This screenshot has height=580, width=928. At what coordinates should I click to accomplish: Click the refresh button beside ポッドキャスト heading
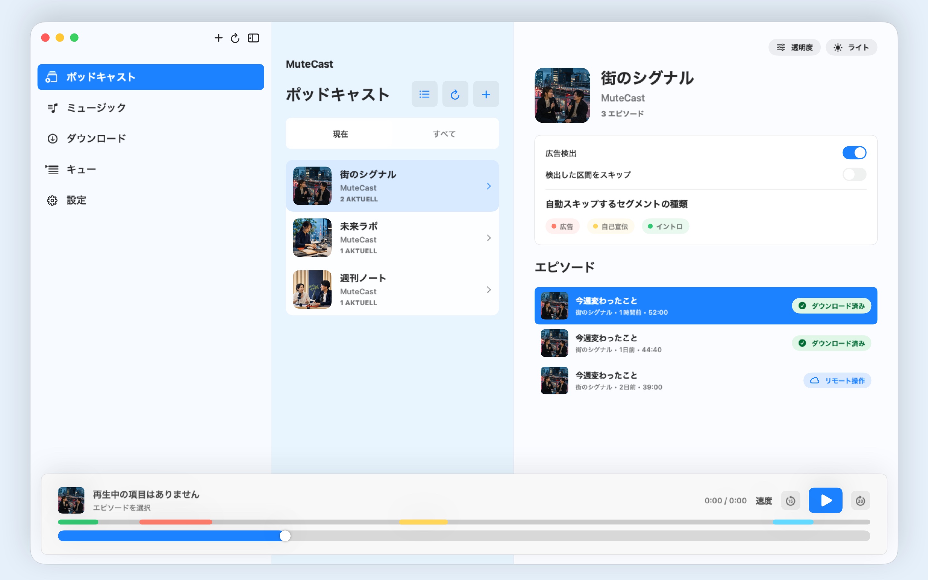tap(455, 94)
